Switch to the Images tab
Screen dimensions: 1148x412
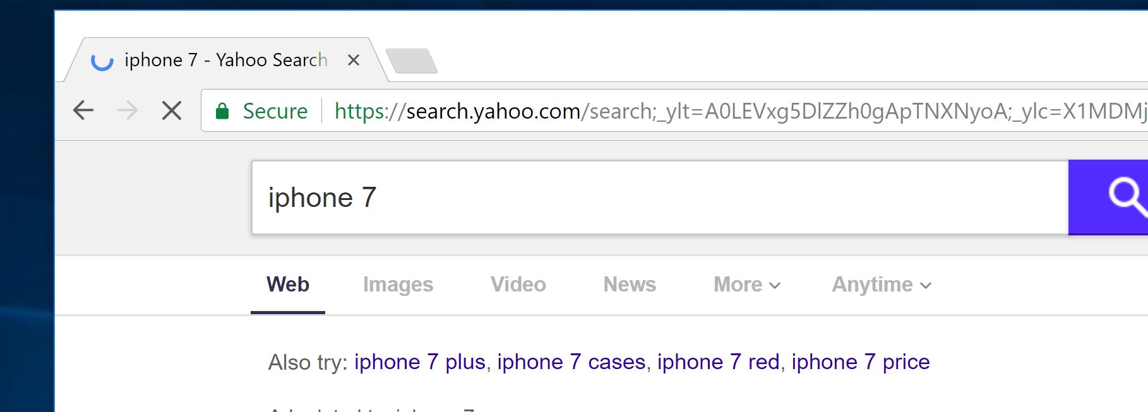[x=398, y=285]
